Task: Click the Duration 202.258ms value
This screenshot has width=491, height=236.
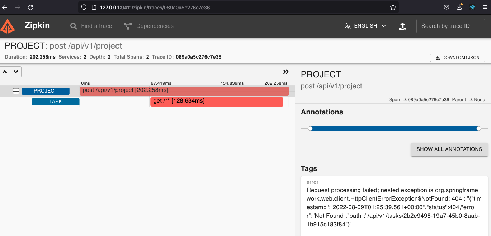Action: [x=42, y=57]
